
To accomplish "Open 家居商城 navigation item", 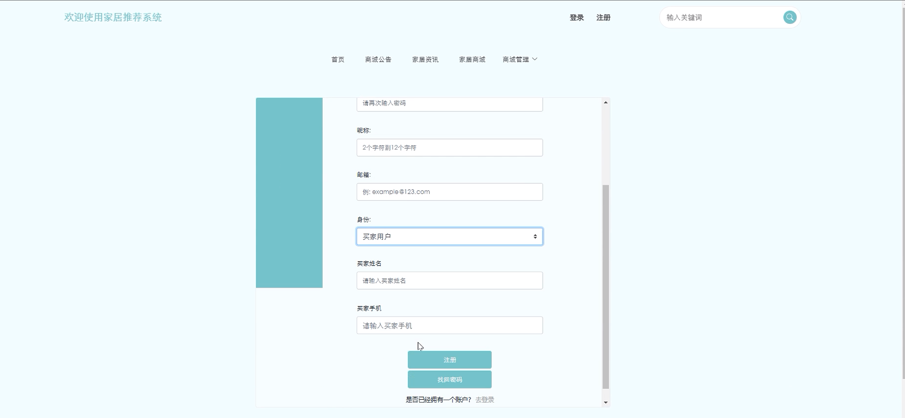I will 472,59.
